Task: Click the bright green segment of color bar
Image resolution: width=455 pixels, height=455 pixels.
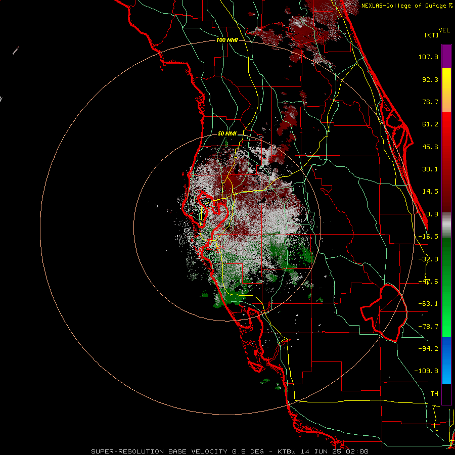Action: point(446,325)
